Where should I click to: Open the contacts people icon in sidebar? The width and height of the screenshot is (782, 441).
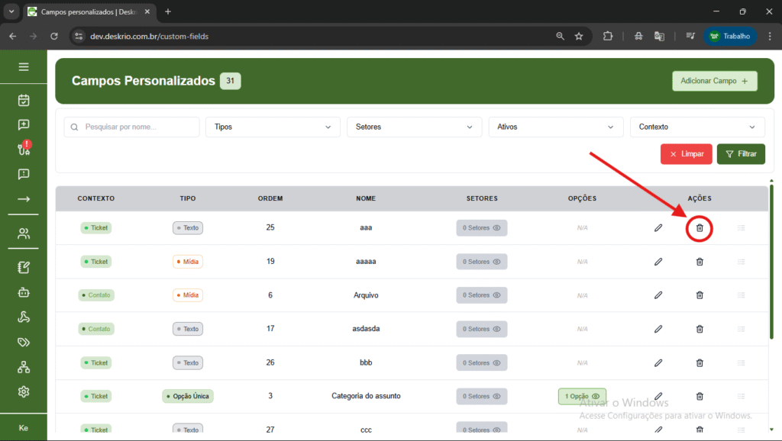click(x=24, y=233)
